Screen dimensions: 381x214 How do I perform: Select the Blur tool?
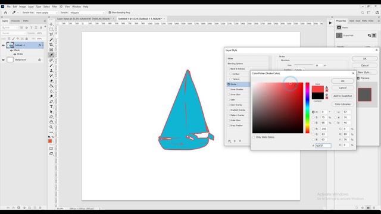point(51,91)
